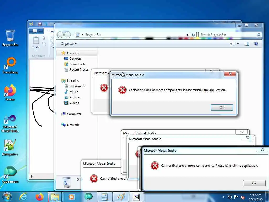Open the Videos library
Image resolution: width=269 pixels, height=202 pixels.
74,103
